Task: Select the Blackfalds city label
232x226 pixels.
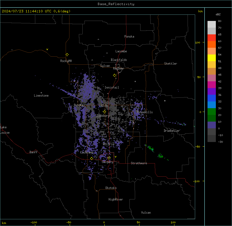Action: pos(119,60)
